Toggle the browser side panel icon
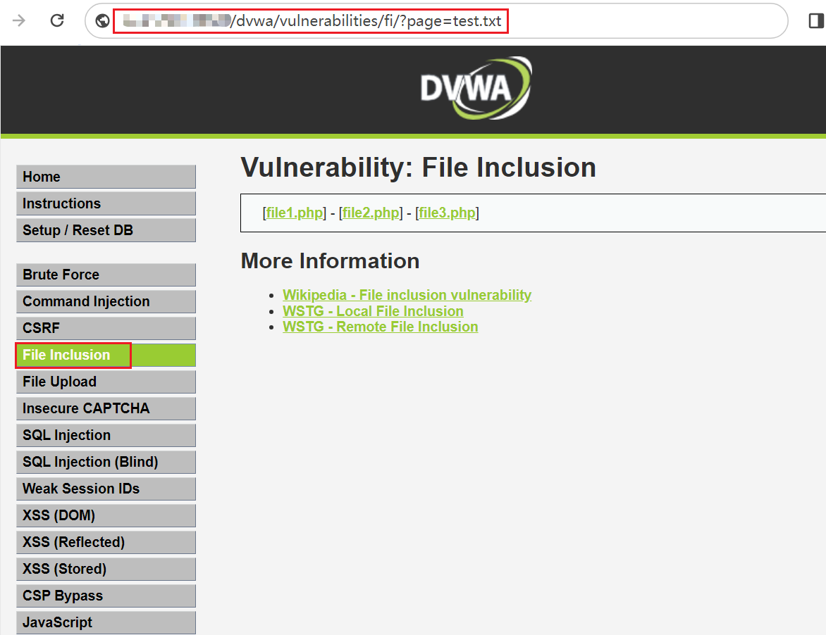 [816, 20]
